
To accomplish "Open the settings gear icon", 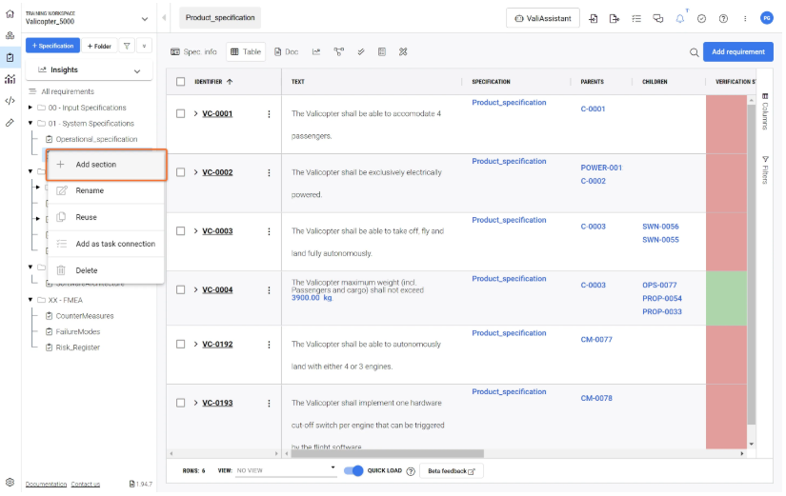I will pyautogui.click(x=10, y=483).
